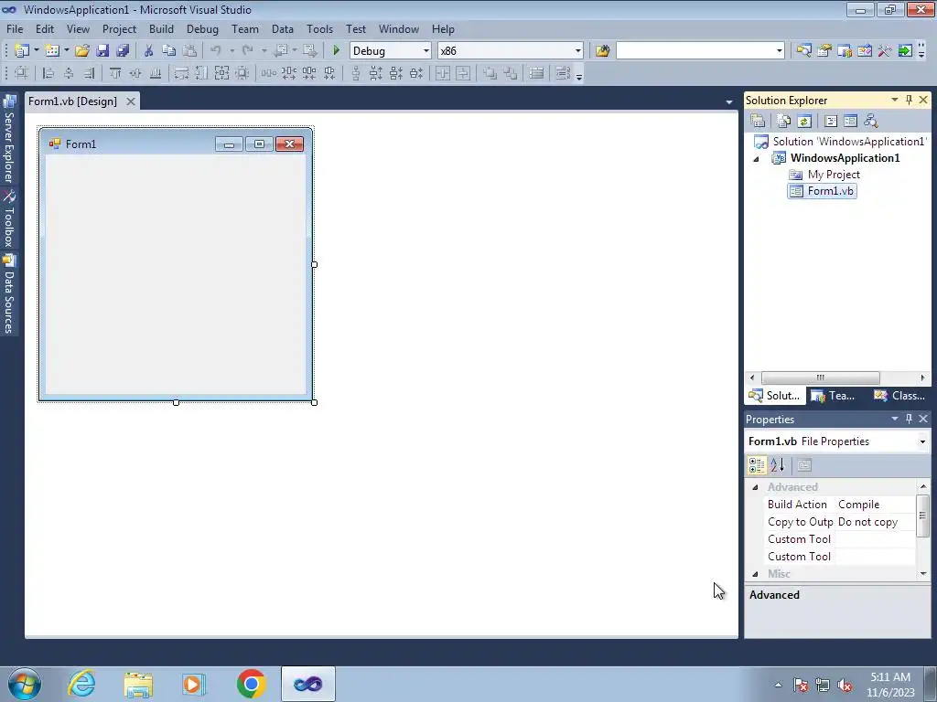Save Form1.vb with the floppy disk icon
Image resolution: width=937 pixels, height=702 pixels.
coord(102,51)
